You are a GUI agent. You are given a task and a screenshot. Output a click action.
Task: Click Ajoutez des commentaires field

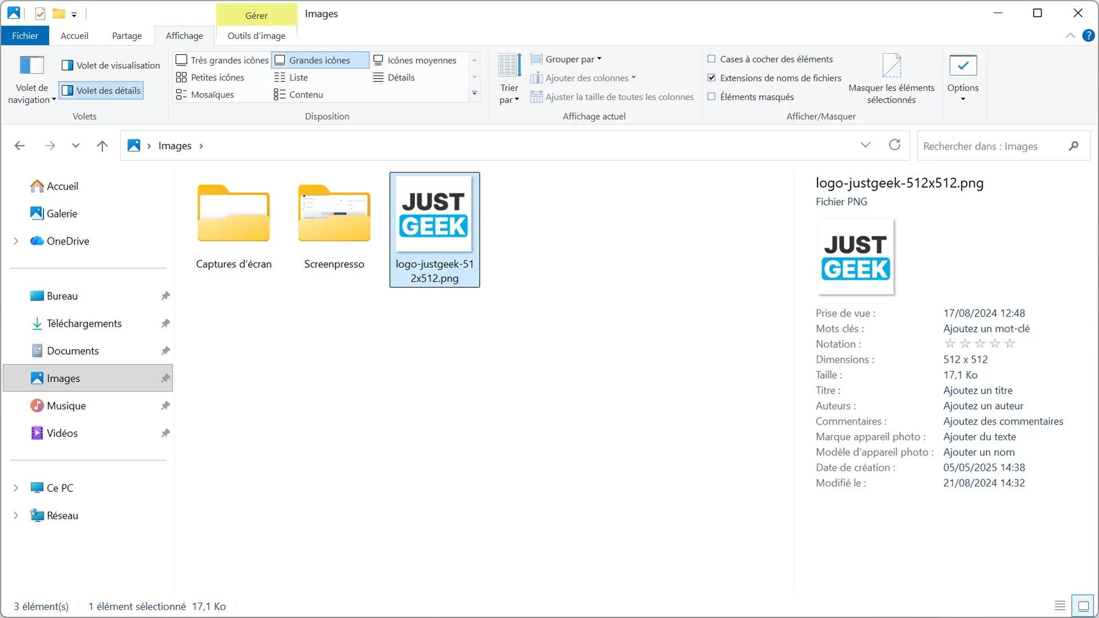[x=1003, y=421]
